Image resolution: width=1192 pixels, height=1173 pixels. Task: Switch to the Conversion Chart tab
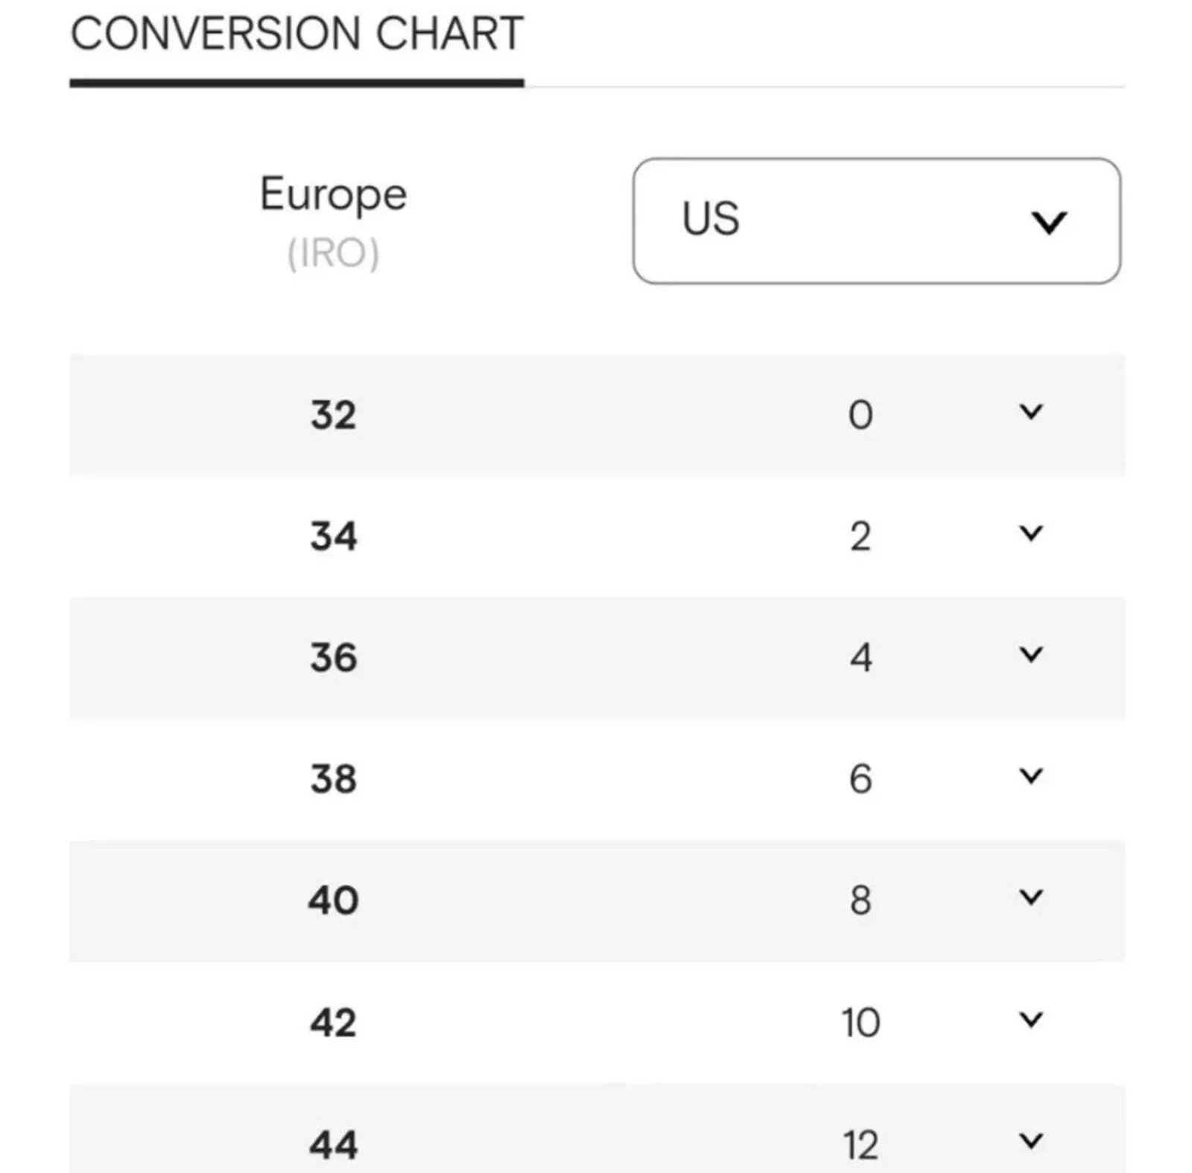[x=297, y=34]
